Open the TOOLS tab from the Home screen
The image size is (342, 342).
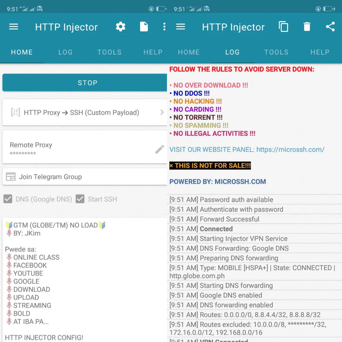click(109, 52)
